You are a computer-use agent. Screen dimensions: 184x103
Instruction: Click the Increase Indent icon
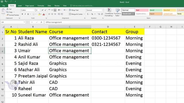(62, 14)
